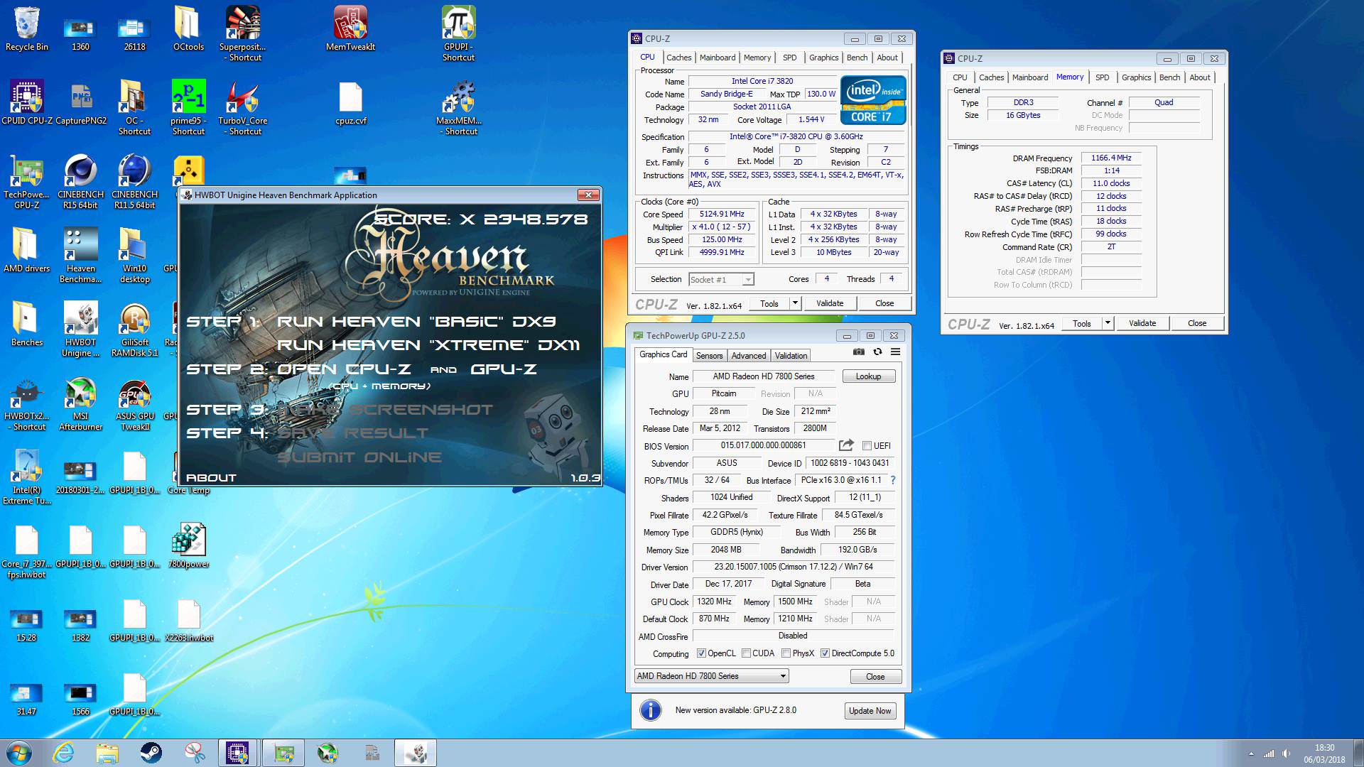The width and height of the screenshot is (1364, 767).
Task: Click the GPU-Z BIOS export share icon
Action: pyautogui.click(x=846, y=445)
